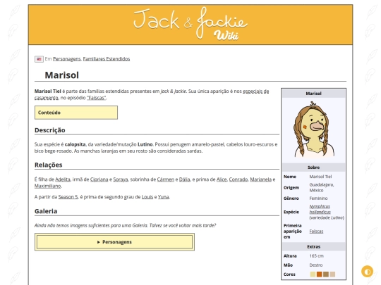The image size is (381, 285).
Task: Click the Descrição section heading
Action: [x=50, y=130]
